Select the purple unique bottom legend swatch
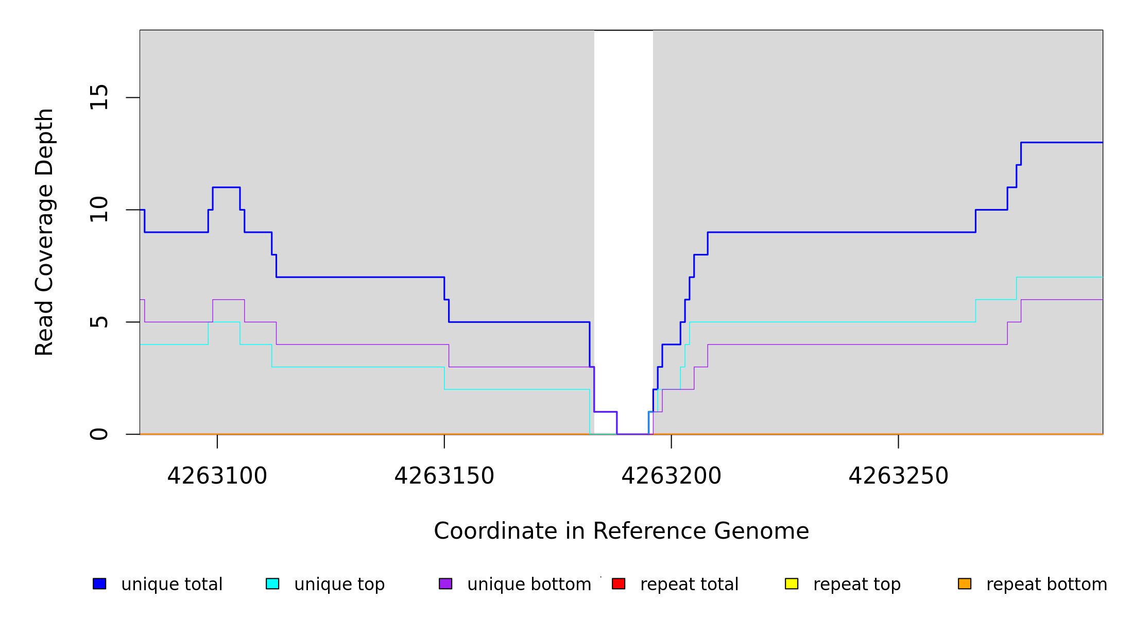 445,583
